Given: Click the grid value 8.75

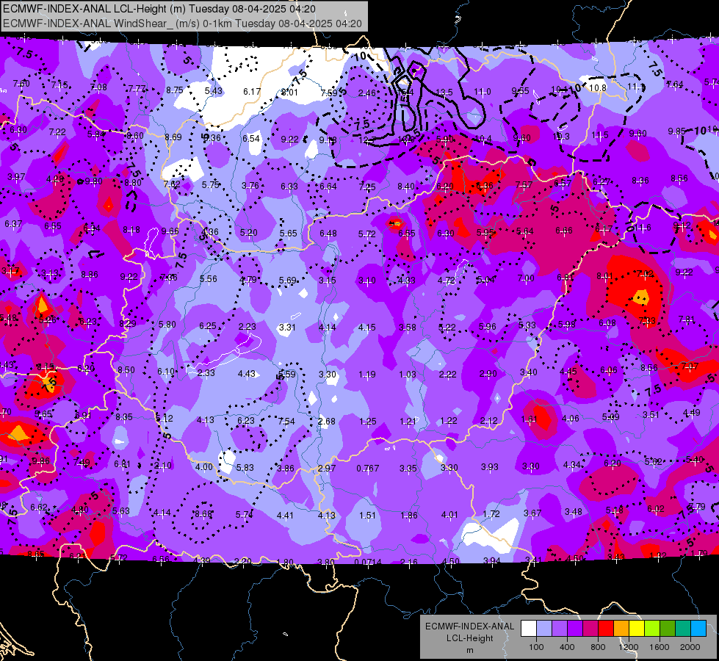Looking at the screenshot, I should tap(175, 90).
